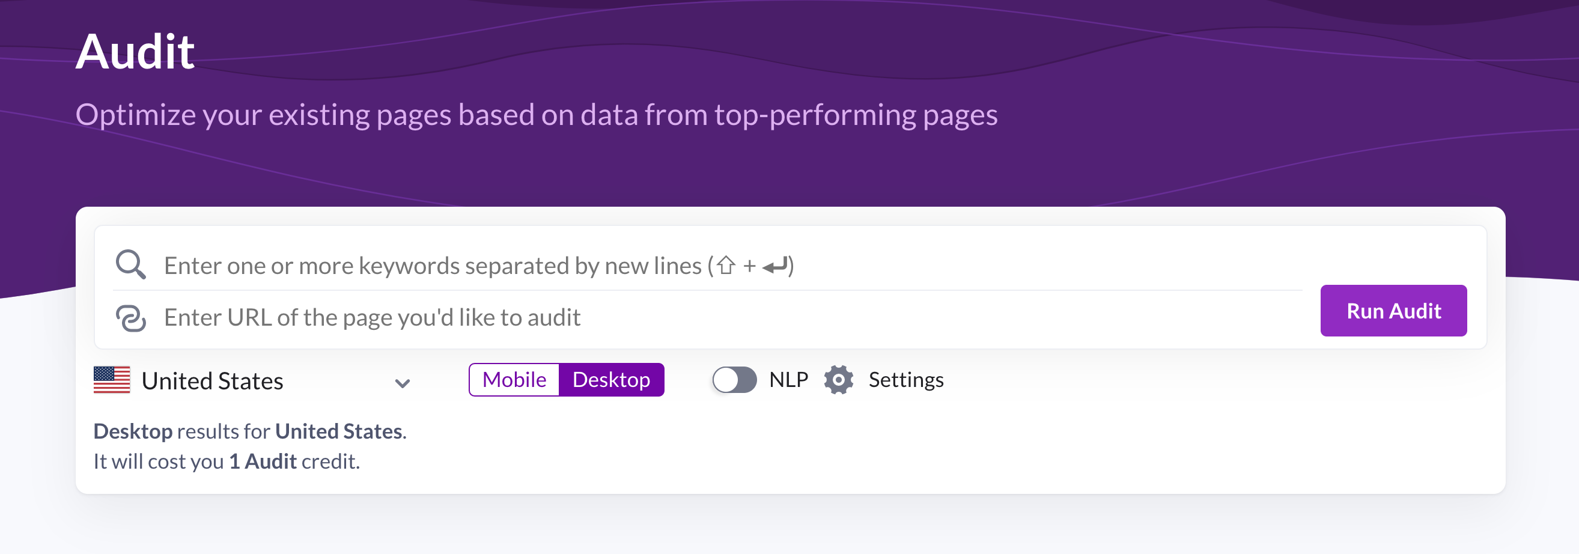Image resolution: width=1579 pixels, height=554 pixels.
Task: Open the United States country dropdown
Action: [x=251, y=380]
